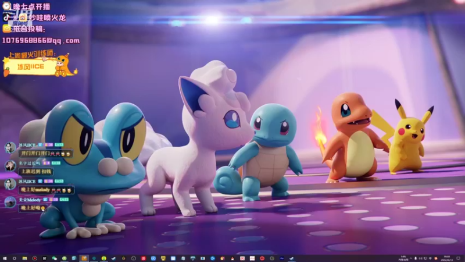The image size is (465, 262).
Task: Open network status tray icon
Action: coord(425,259)
